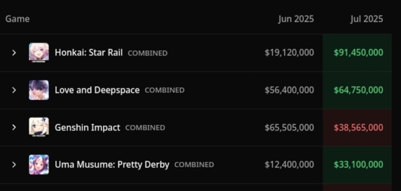Click the Genshin Impact game icon
This screenshot has width=401, height=191.
pos(39,127)
